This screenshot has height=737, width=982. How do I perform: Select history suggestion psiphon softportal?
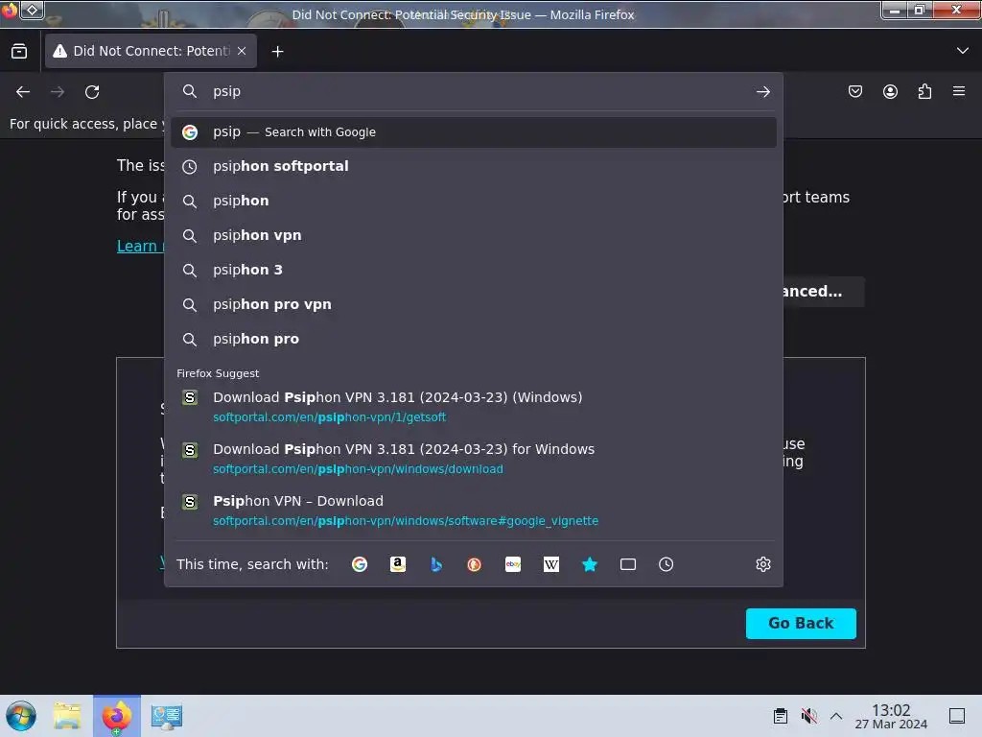click(474, 167)
